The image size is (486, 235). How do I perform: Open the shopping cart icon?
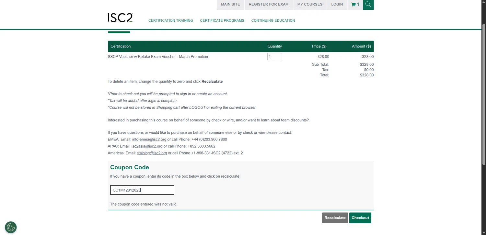point(355,5)
